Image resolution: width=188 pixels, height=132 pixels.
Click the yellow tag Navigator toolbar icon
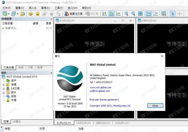coord(31,14)
